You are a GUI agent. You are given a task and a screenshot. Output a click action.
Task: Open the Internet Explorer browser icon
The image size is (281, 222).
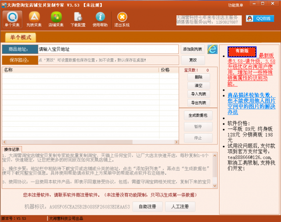click(x=213, y=49)
